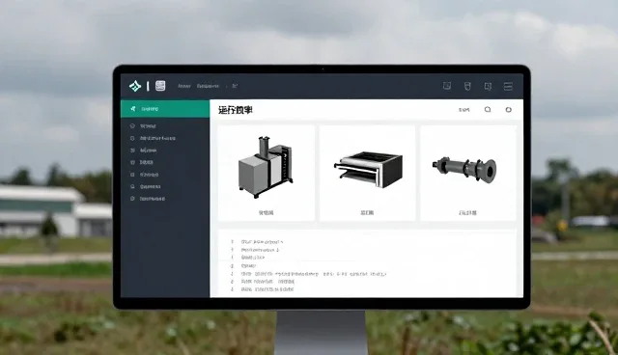Open the cylindrical pipe shaft part card

coord(467,174)
